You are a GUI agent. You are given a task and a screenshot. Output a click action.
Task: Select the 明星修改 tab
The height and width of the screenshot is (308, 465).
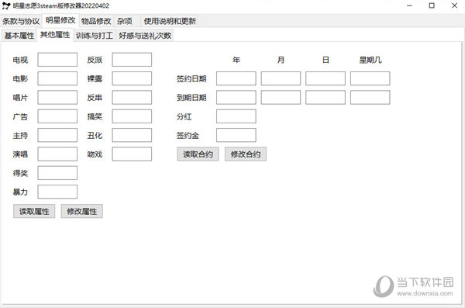[60, 20]
